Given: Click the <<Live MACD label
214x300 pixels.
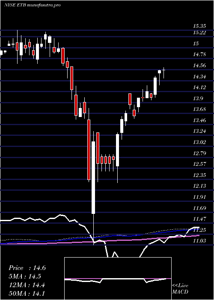Looking at the screenshot, I should tap(180, 288).
